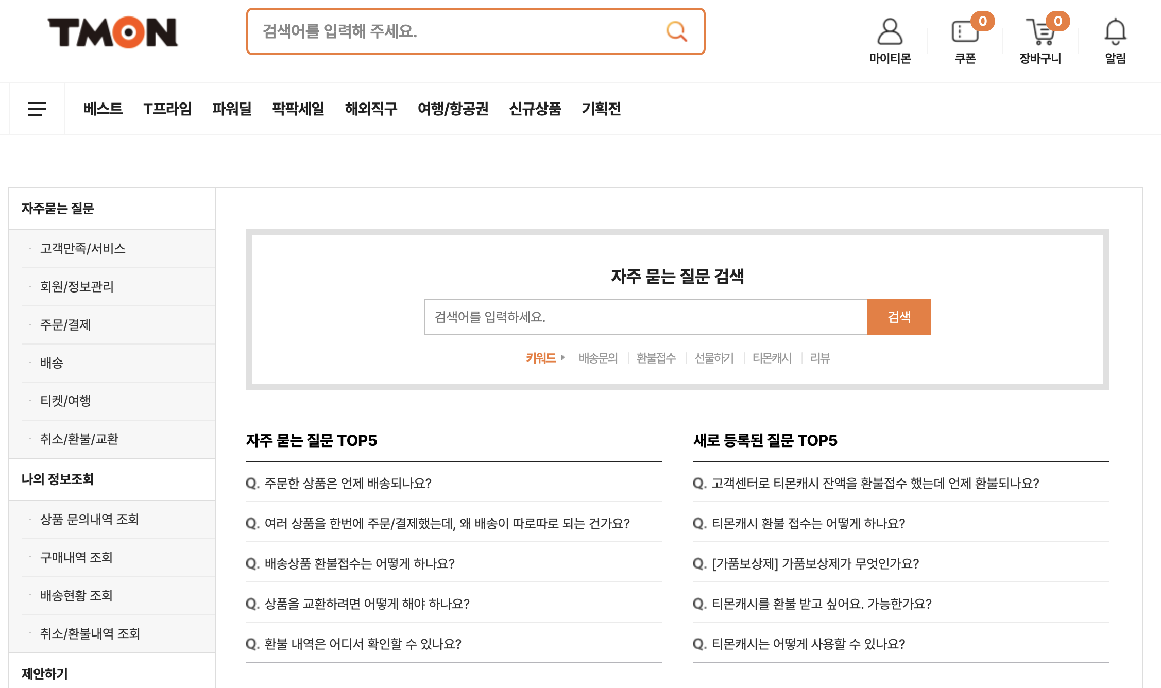Click the 티몬캐시 keyword link

click(772, 358)
